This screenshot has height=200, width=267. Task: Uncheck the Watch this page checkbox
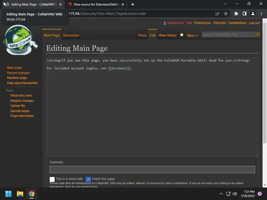(88, 179)
